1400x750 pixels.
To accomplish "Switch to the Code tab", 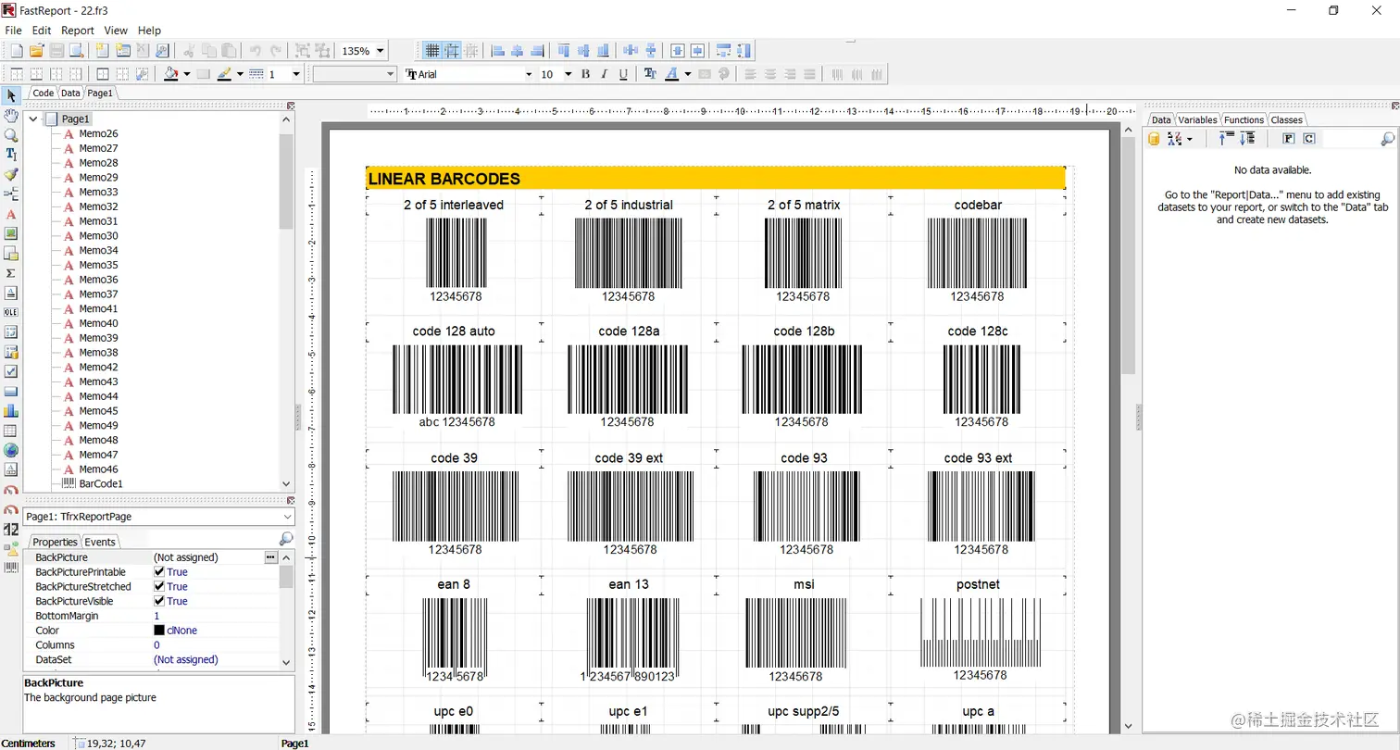I will (x=43, y=94).
